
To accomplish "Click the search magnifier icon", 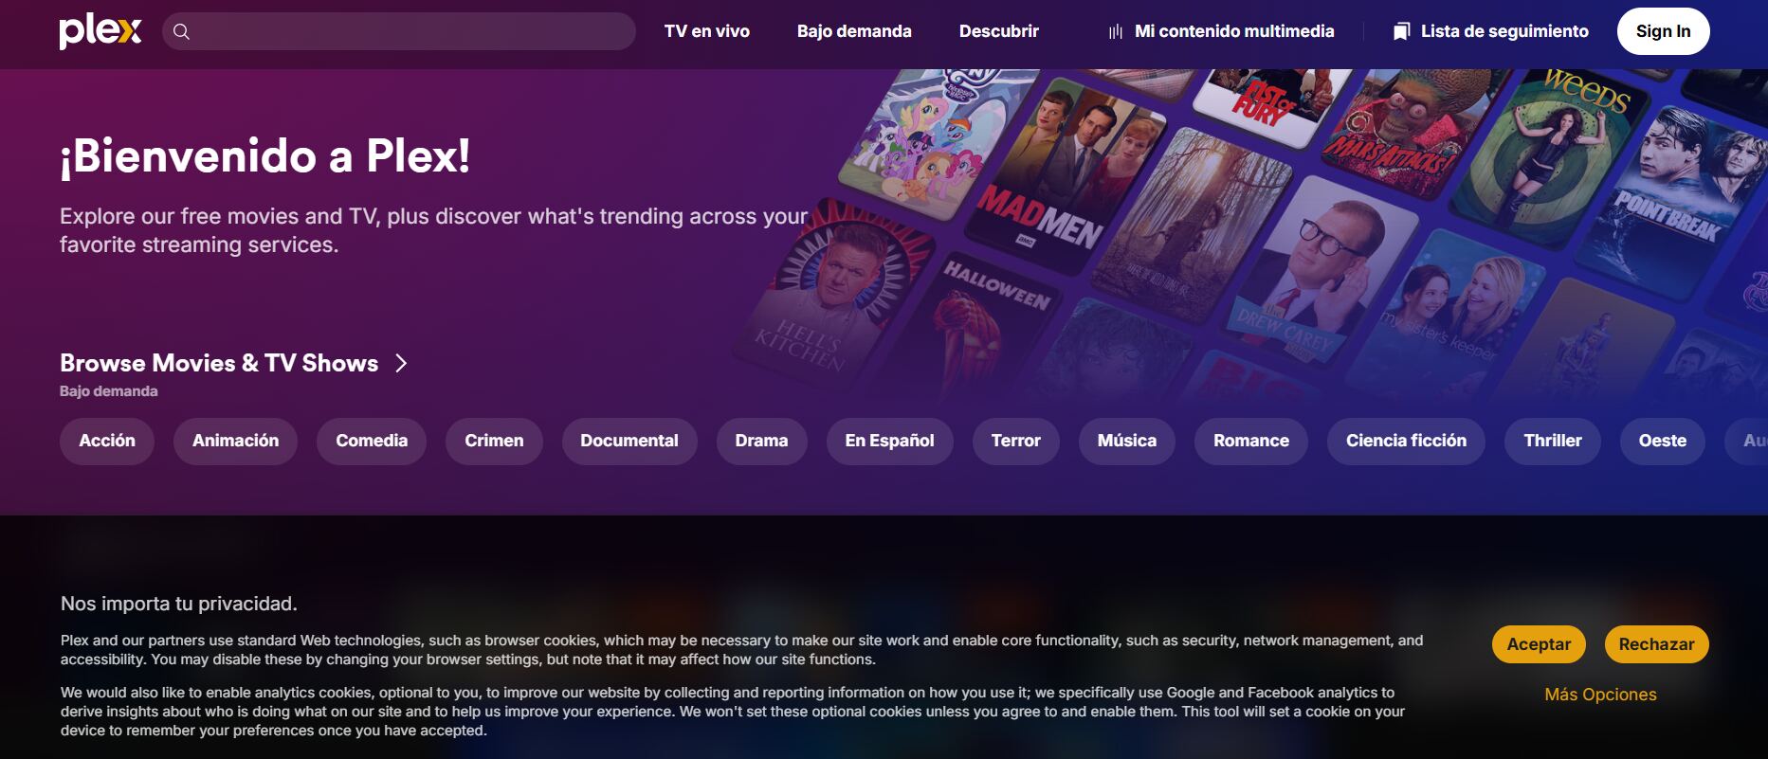I will click(182, 31).
